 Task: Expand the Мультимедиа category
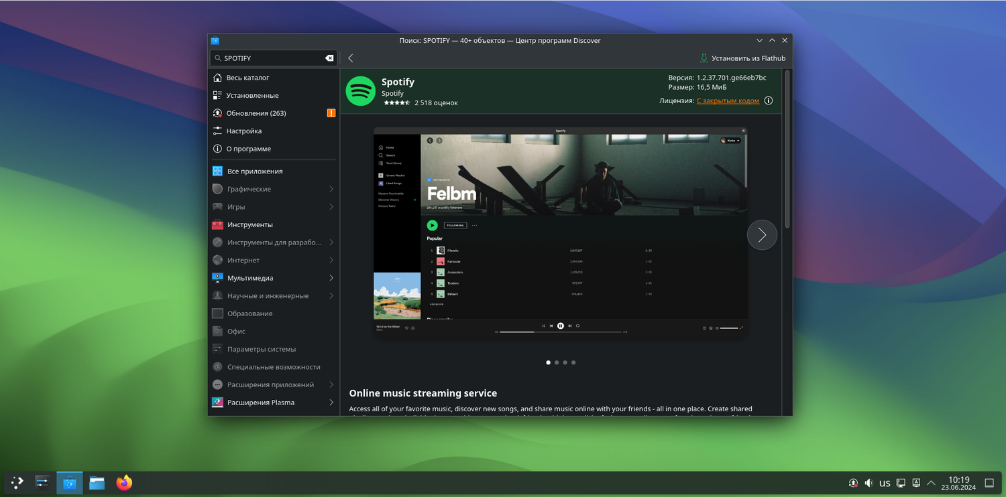coord(331,278)
